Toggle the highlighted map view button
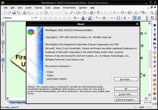The width and height of the screenshot is (158, 110). 134,18
